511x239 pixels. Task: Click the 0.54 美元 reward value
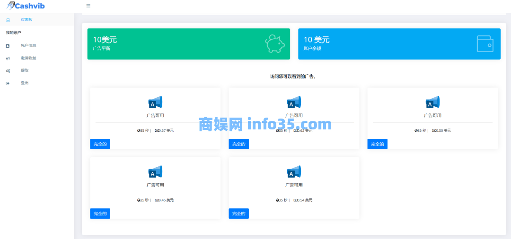click(304, 200)
